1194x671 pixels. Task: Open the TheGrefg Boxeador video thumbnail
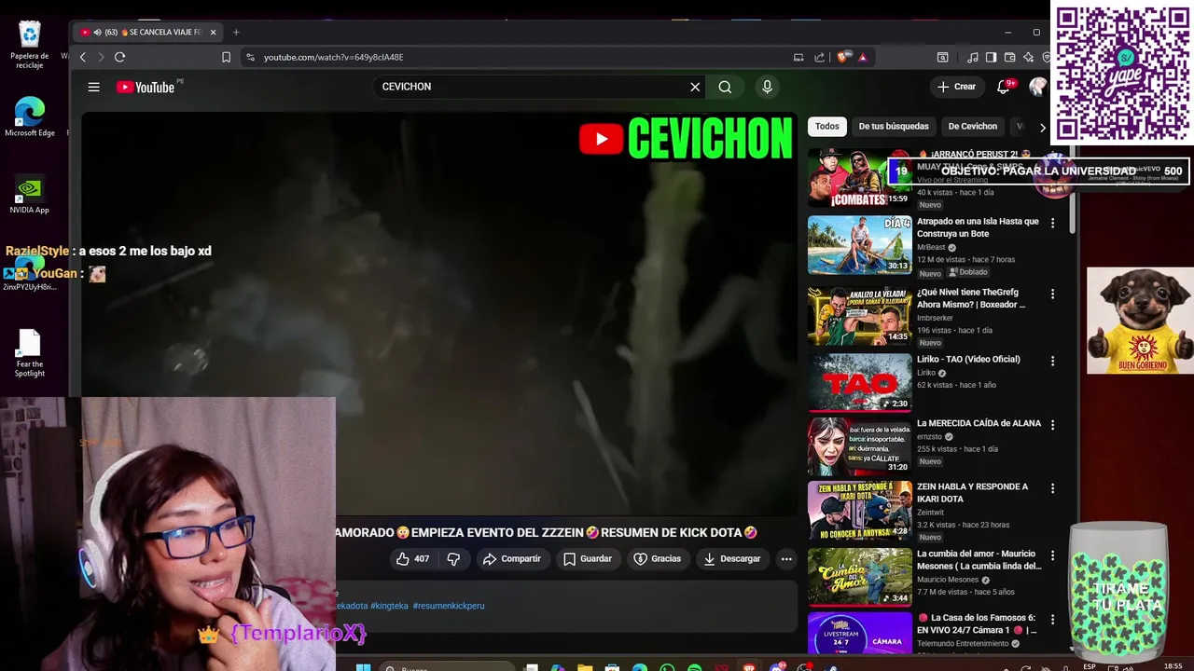(859, 316)
